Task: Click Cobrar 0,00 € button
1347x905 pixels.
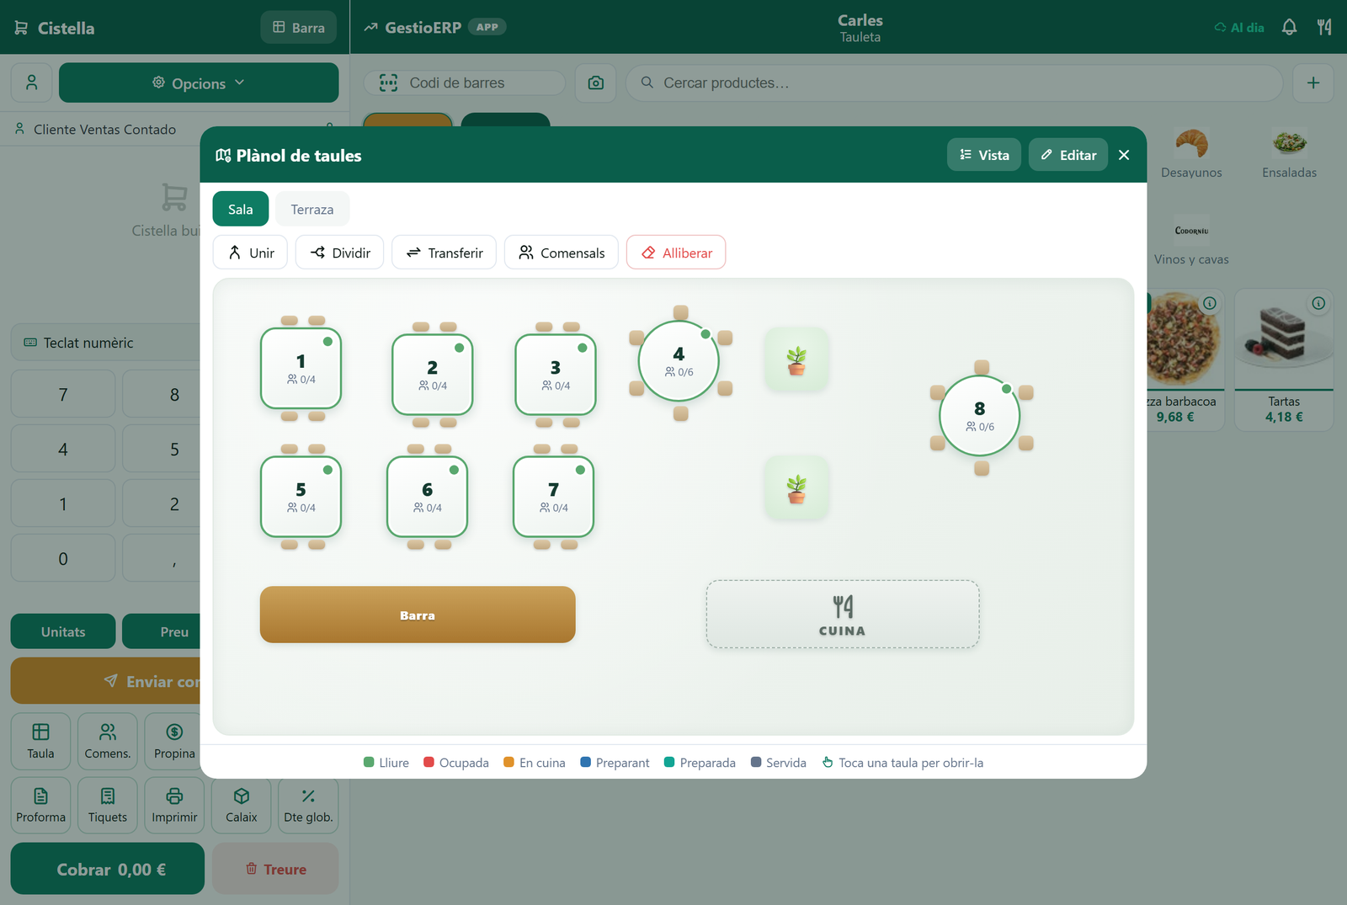Action: [108, 869]
